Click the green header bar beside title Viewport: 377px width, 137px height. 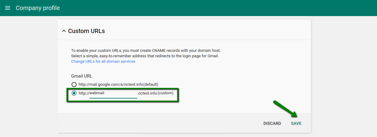coord(212,8)
